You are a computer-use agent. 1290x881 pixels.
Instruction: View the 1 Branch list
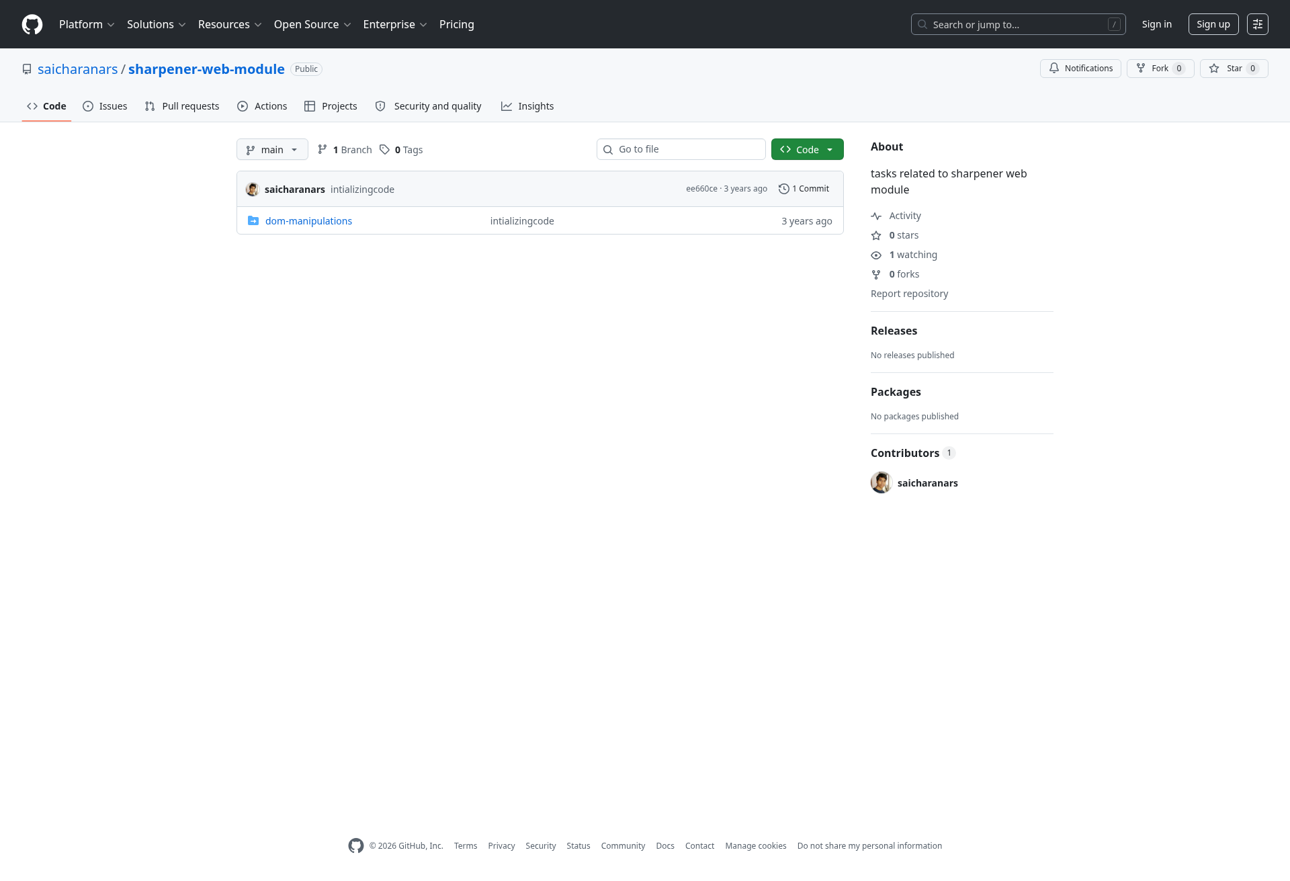click(x=345, y=150)
